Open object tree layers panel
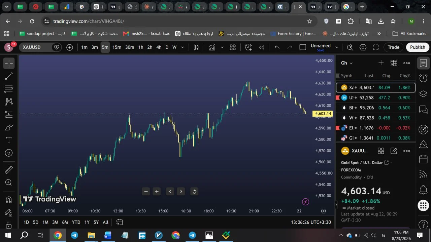 pyautogui.click(x=423, y=94)
